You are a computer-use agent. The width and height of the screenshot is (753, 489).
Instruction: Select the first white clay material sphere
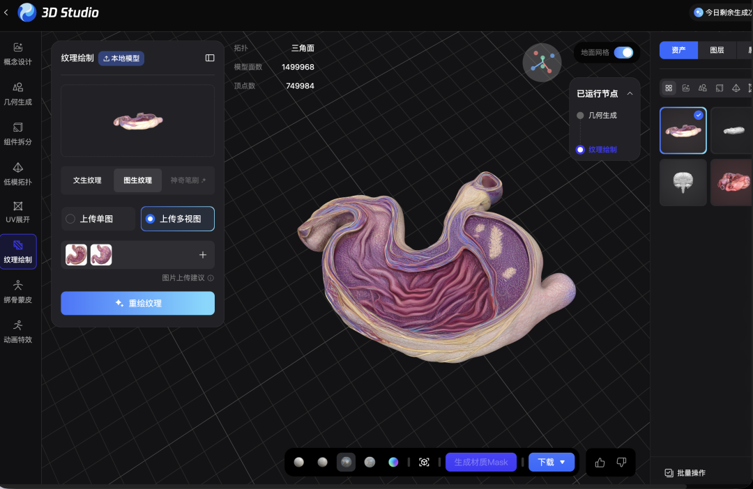[x=298, y=462]
